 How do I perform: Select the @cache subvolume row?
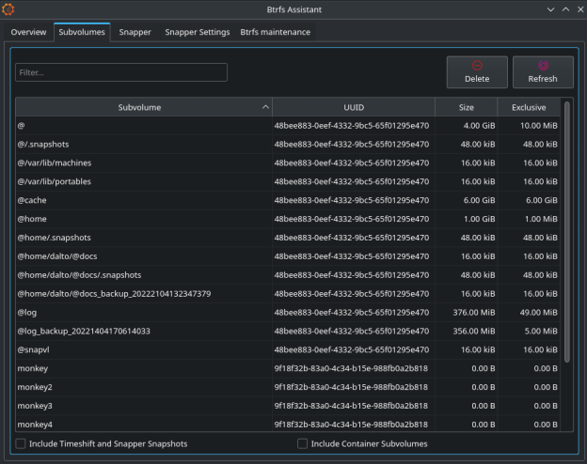pos(141,200)
